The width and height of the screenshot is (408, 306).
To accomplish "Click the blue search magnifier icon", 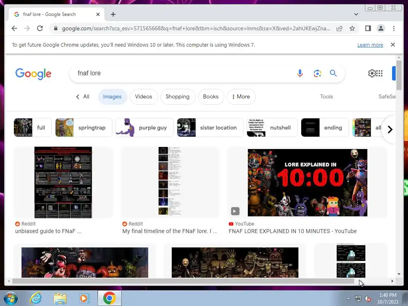I will click(x=333, y=73).
